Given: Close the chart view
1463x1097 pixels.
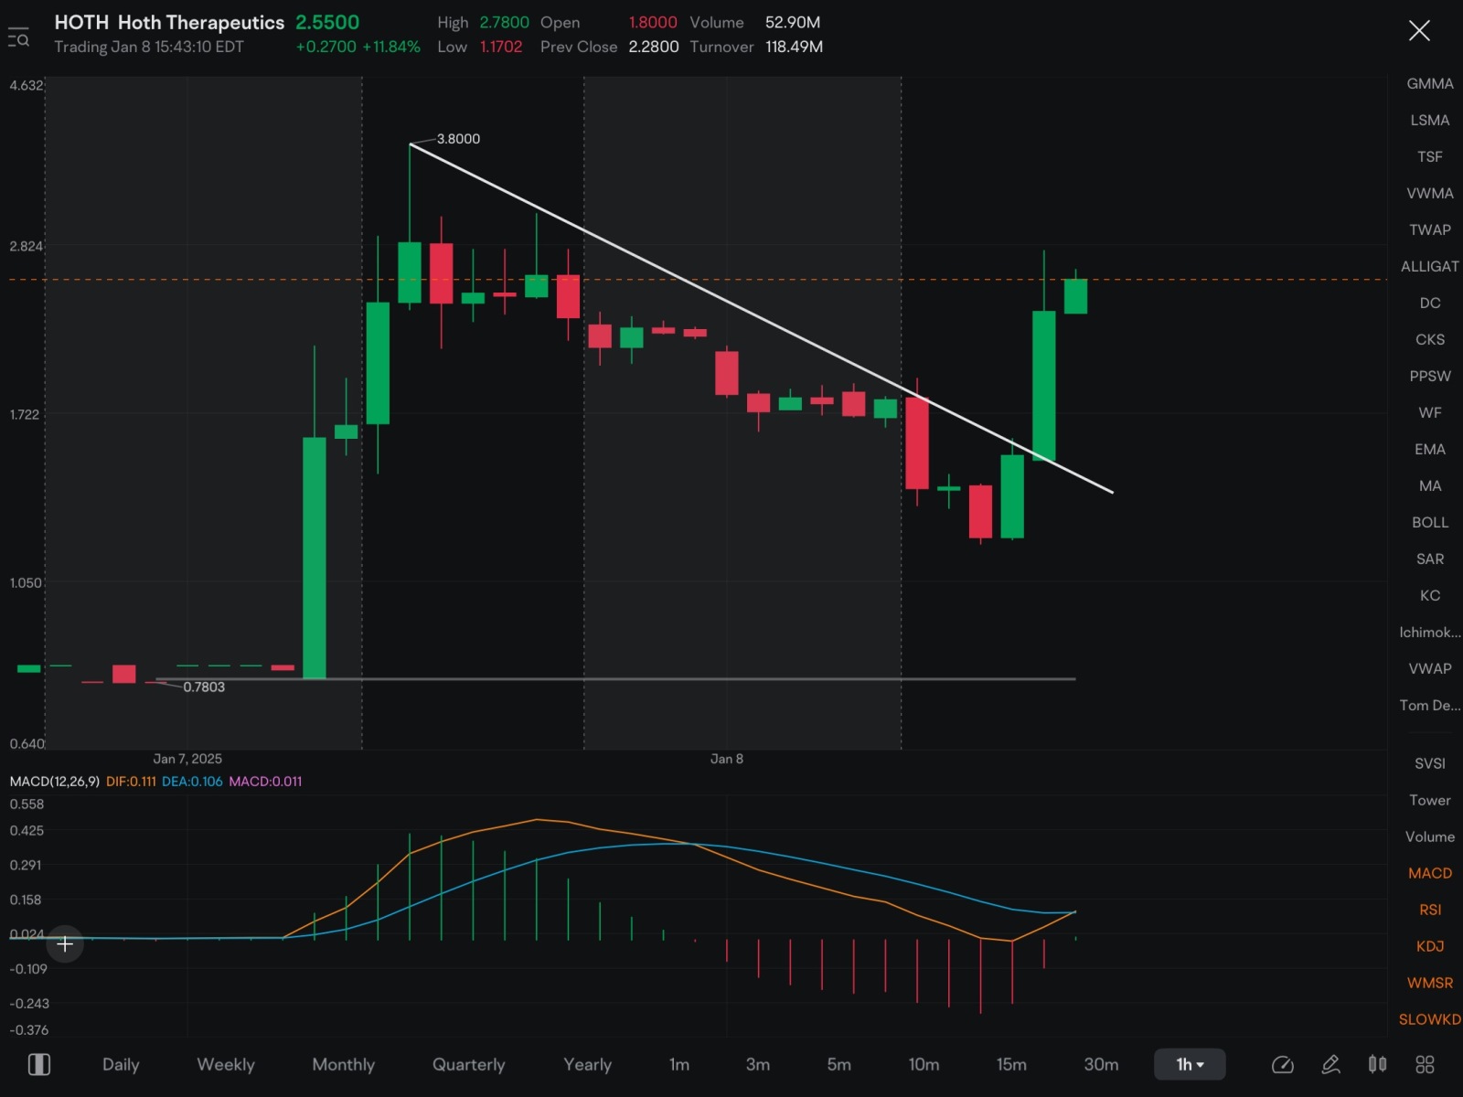Looking at the screenshot, I should pos(1419,31).
